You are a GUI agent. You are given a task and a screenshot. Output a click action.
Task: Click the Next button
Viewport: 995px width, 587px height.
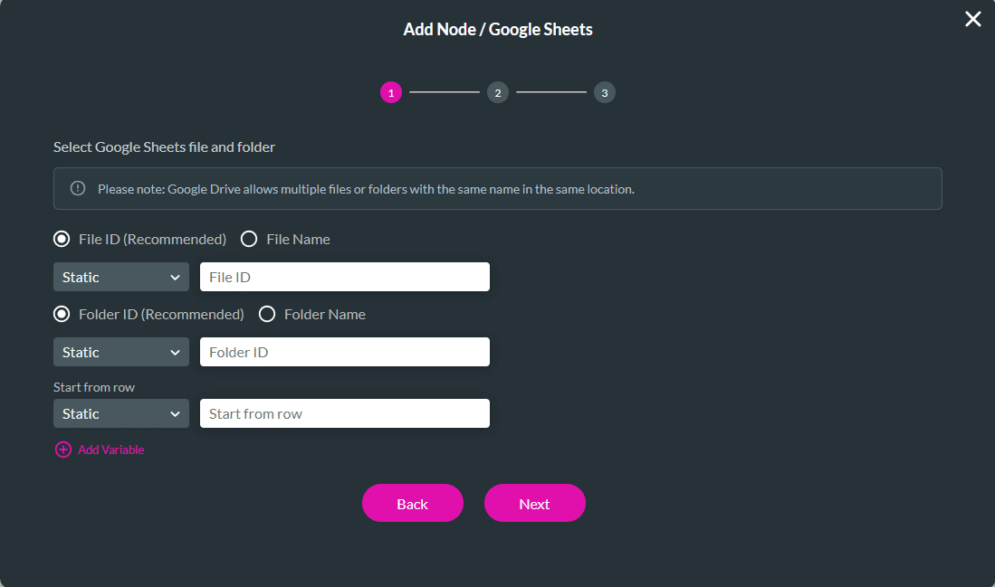[x=534, y=503]
